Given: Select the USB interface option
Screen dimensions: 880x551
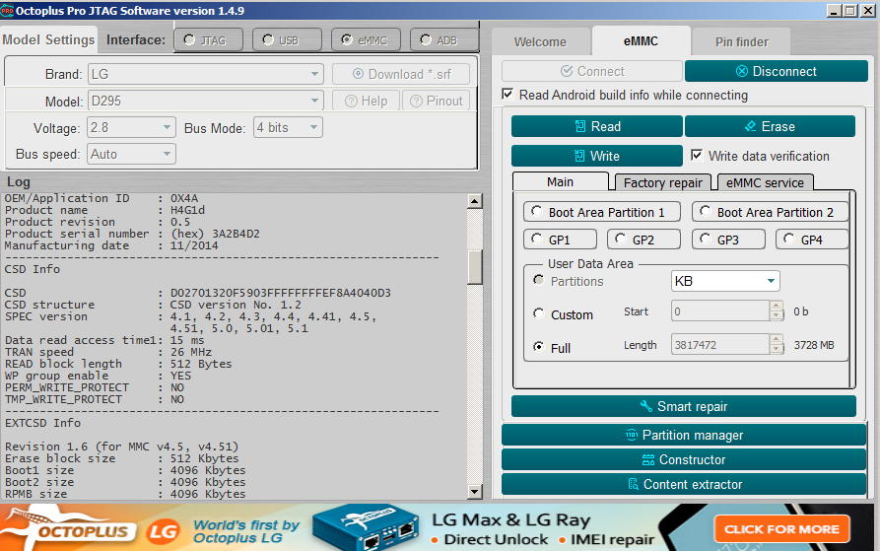Looking at the screenshot, I should click(x=287, y=39).
